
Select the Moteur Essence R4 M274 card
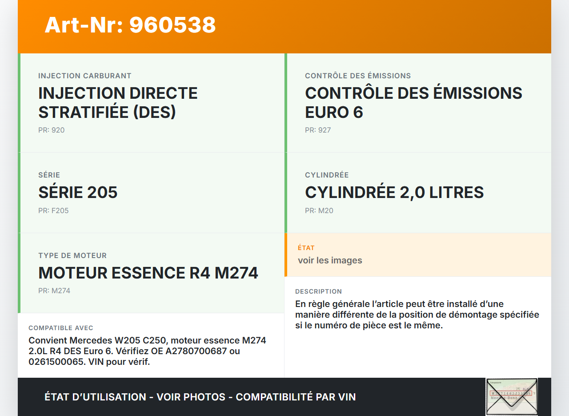pyautogui.click(x=151, y=273)
